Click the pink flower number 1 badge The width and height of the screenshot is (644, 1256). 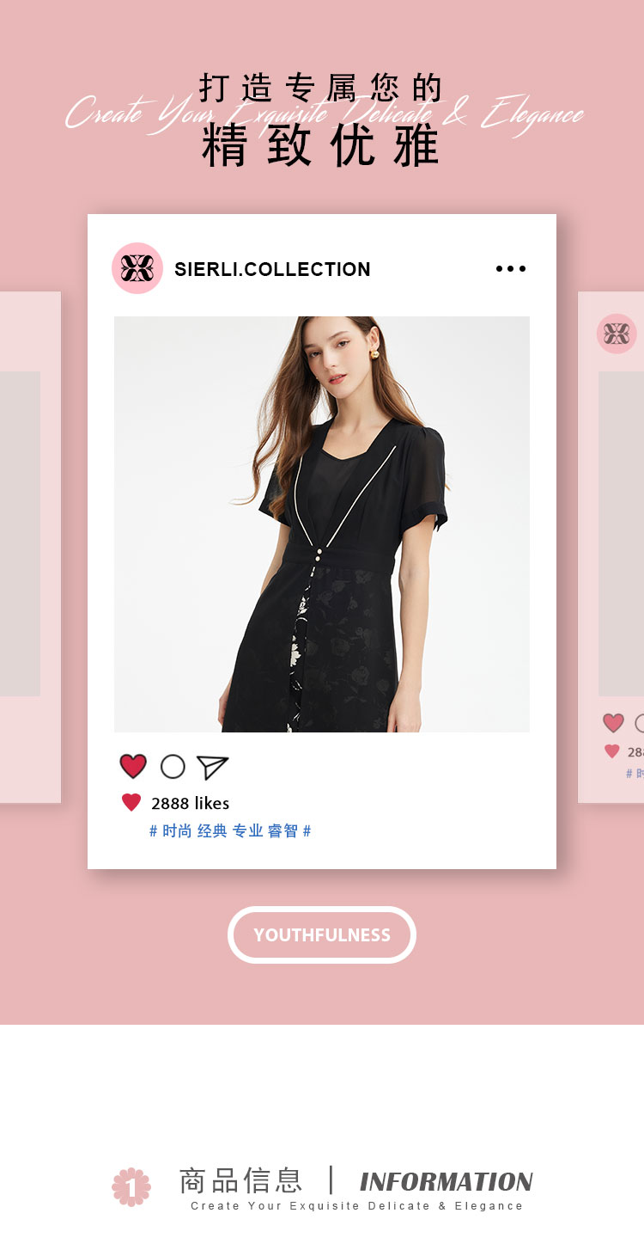[131, 1187]
